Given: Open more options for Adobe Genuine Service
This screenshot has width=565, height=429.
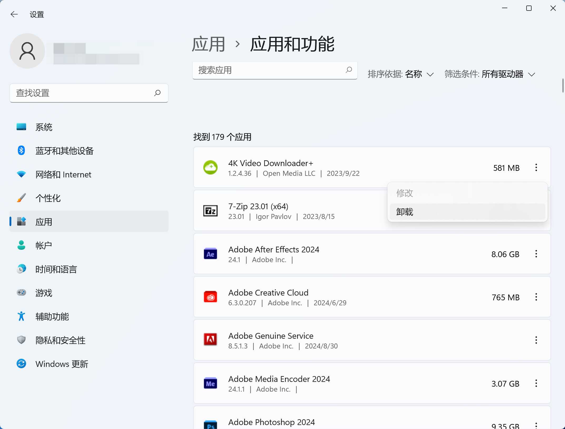Looking at the screenshot, I should point(536,340).
